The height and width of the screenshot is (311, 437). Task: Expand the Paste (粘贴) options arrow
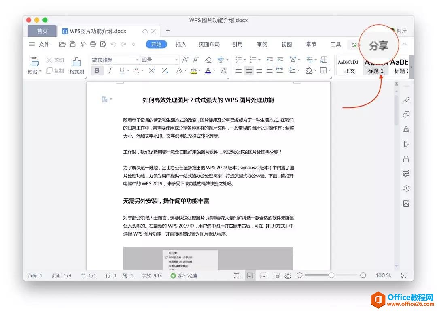(x=40, y=72)
